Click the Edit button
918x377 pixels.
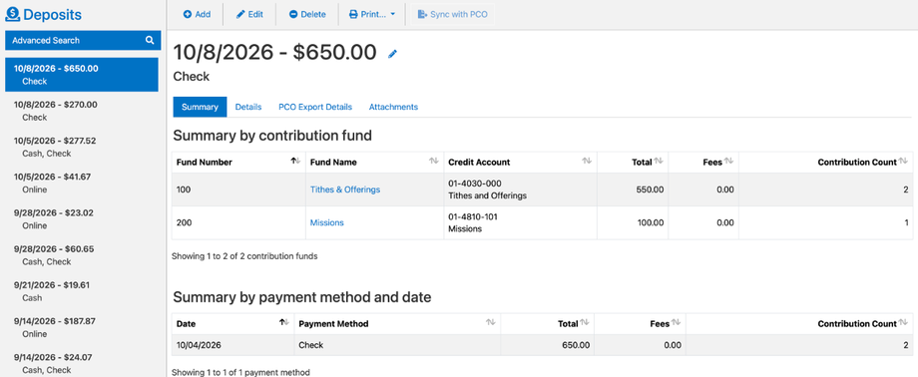click(249, 15)
